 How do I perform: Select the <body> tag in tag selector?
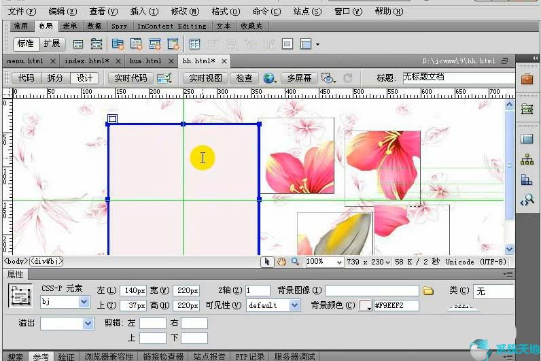16,261
